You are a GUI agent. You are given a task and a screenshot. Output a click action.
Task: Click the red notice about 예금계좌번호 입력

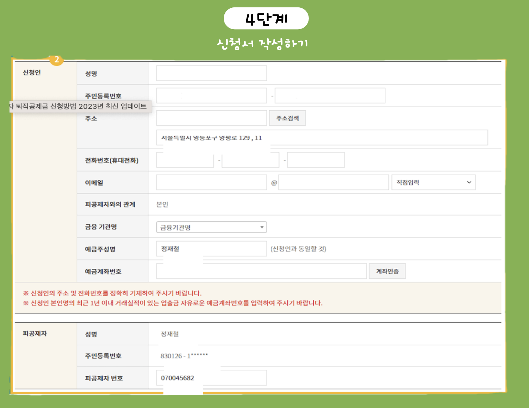click(173, 303)
